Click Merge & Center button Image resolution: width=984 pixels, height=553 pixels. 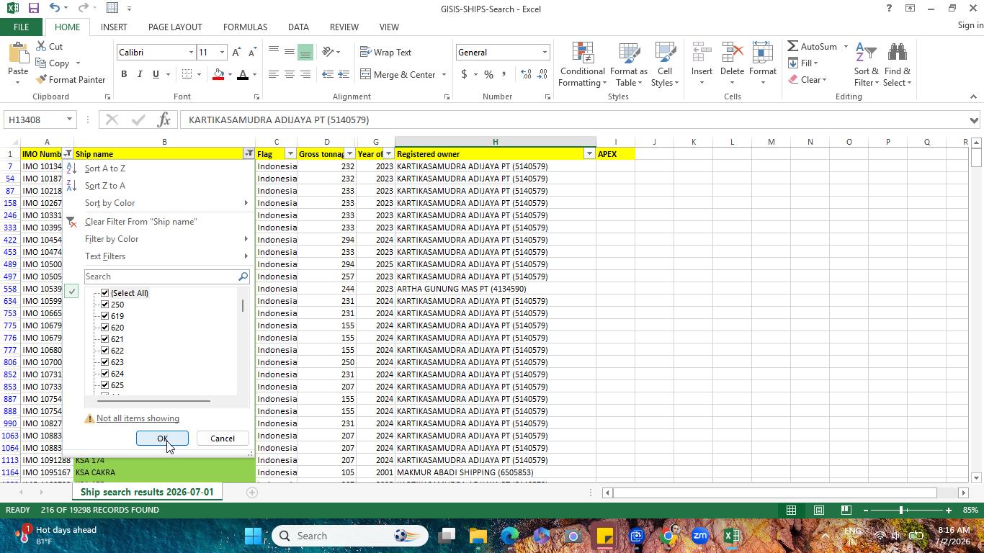[398, 74]
